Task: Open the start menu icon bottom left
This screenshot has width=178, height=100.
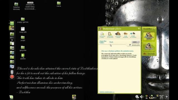Action: point(11,97)
